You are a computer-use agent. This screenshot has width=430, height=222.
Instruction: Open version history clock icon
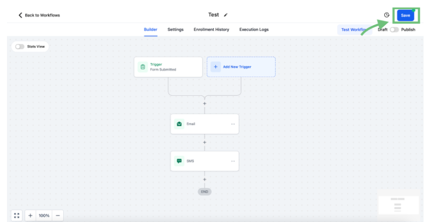[387, 15]
